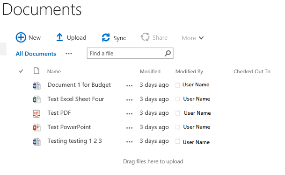Expand the More dropdown menu
Image resolution: width=285 pixels, height=175 pixels.
[x=193, y=38]
